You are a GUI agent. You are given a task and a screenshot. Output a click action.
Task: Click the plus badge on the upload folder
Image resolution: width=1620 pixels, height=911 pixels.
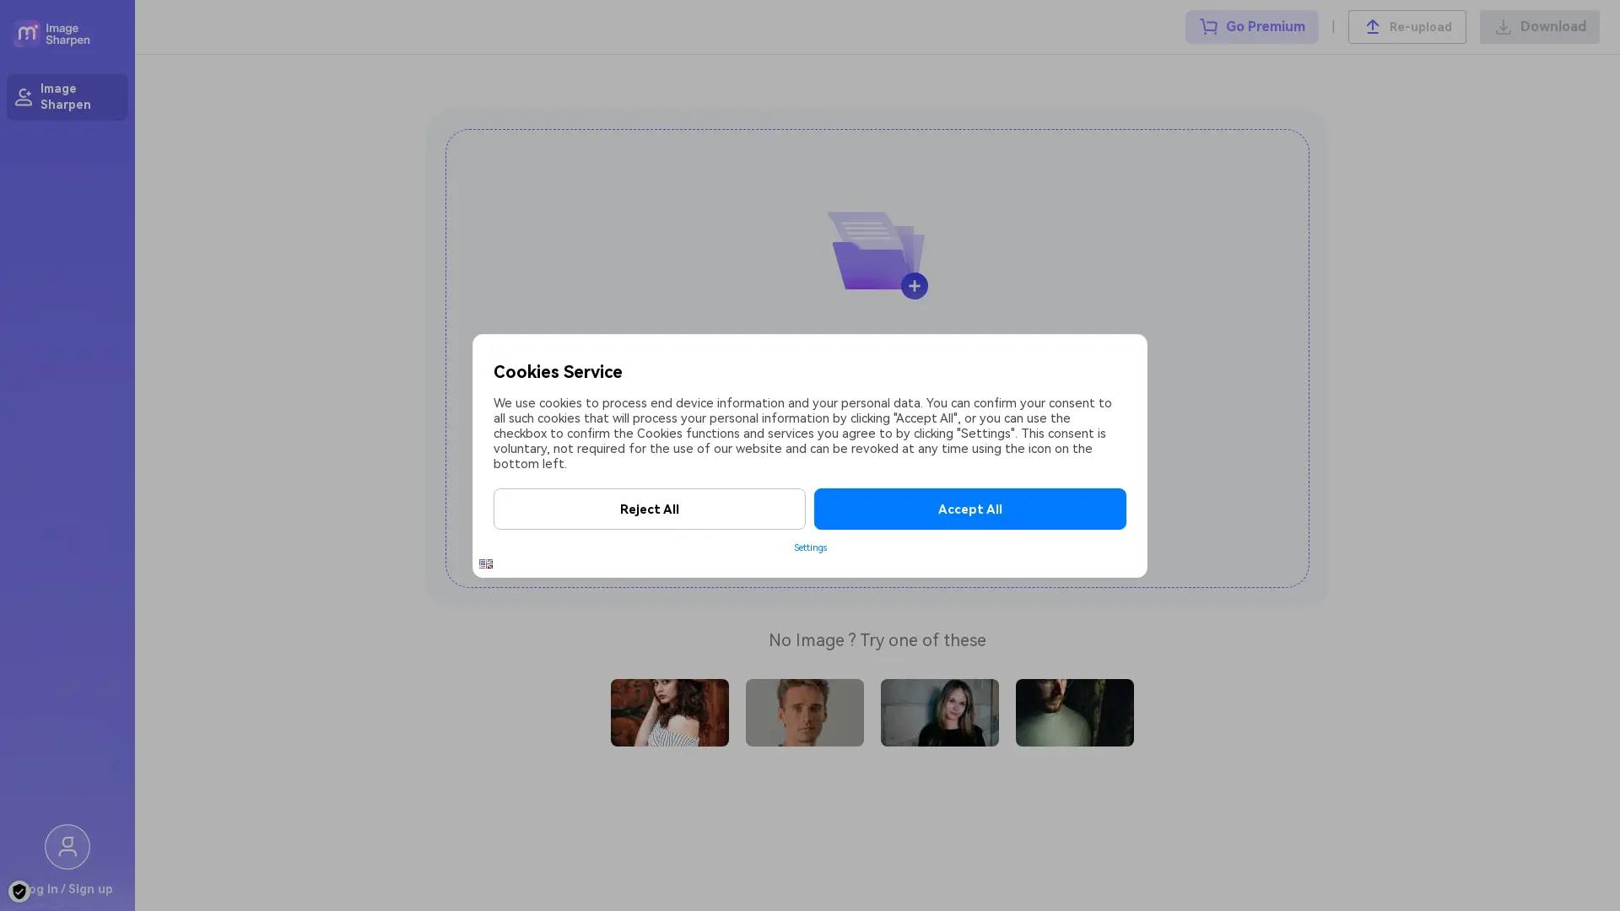coord(915,285)
